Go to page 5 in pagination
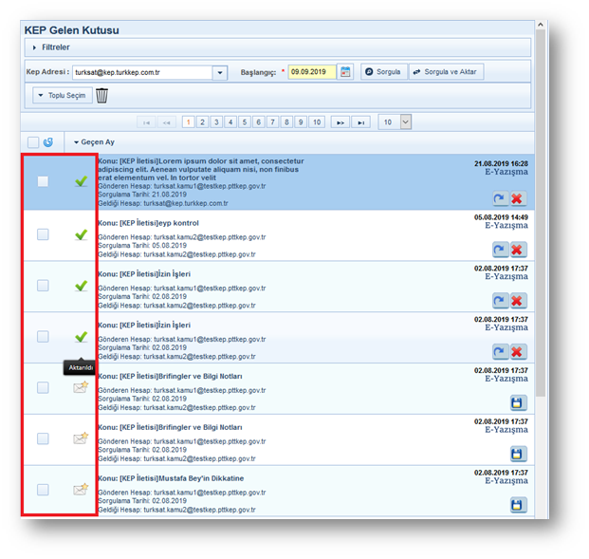 245,121
